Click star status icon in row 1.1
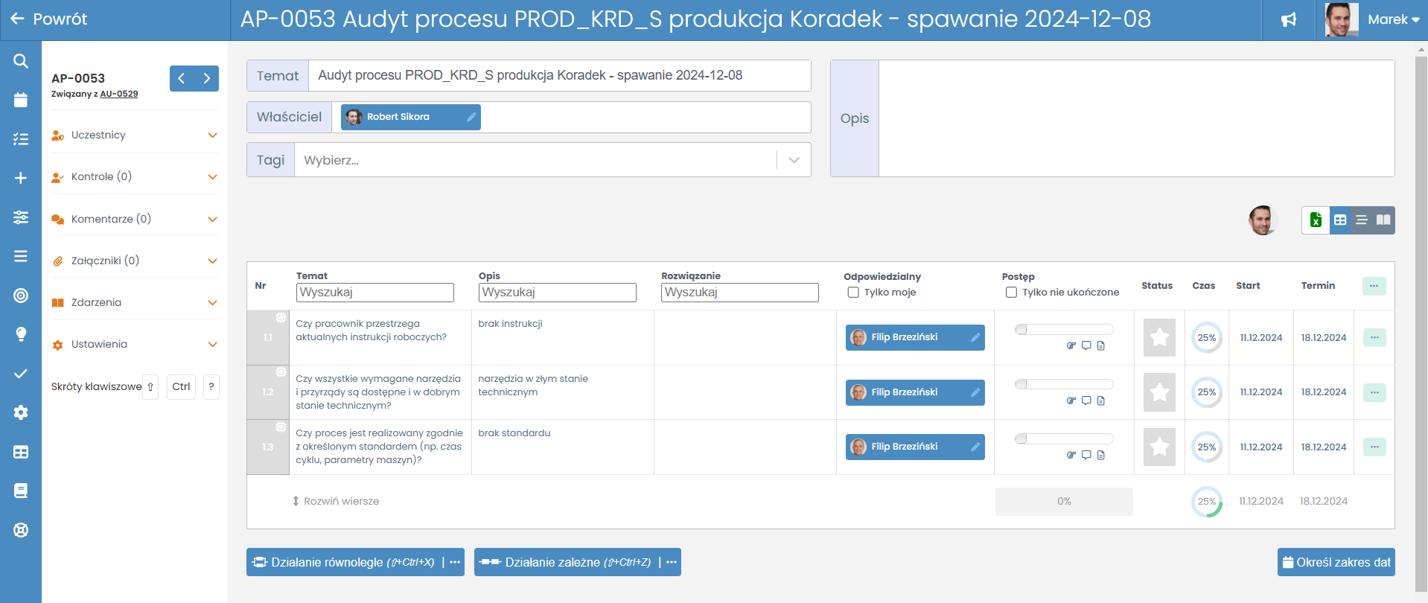This screenshot has height=603, width=1428. click(1159, 337)
